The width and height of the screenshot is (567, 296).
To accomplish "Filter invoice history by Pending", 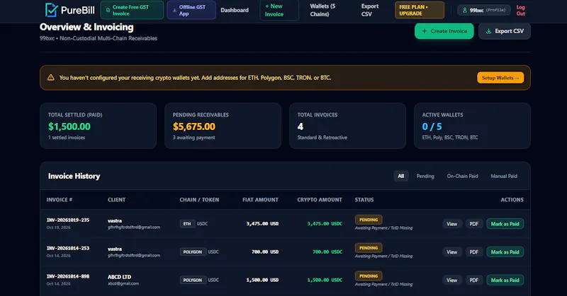I will (x=425, y=176).
